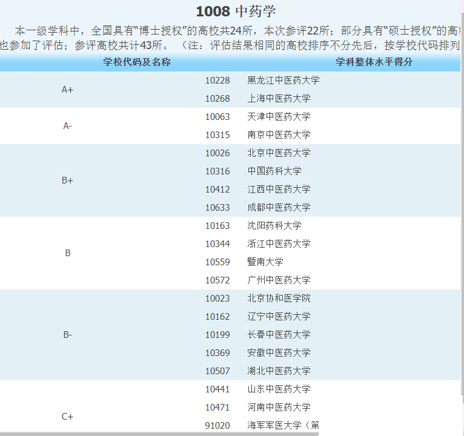464x436 pixels.
Task: Click the 学科整体水平得分 column header
Action: click(374, 62)
